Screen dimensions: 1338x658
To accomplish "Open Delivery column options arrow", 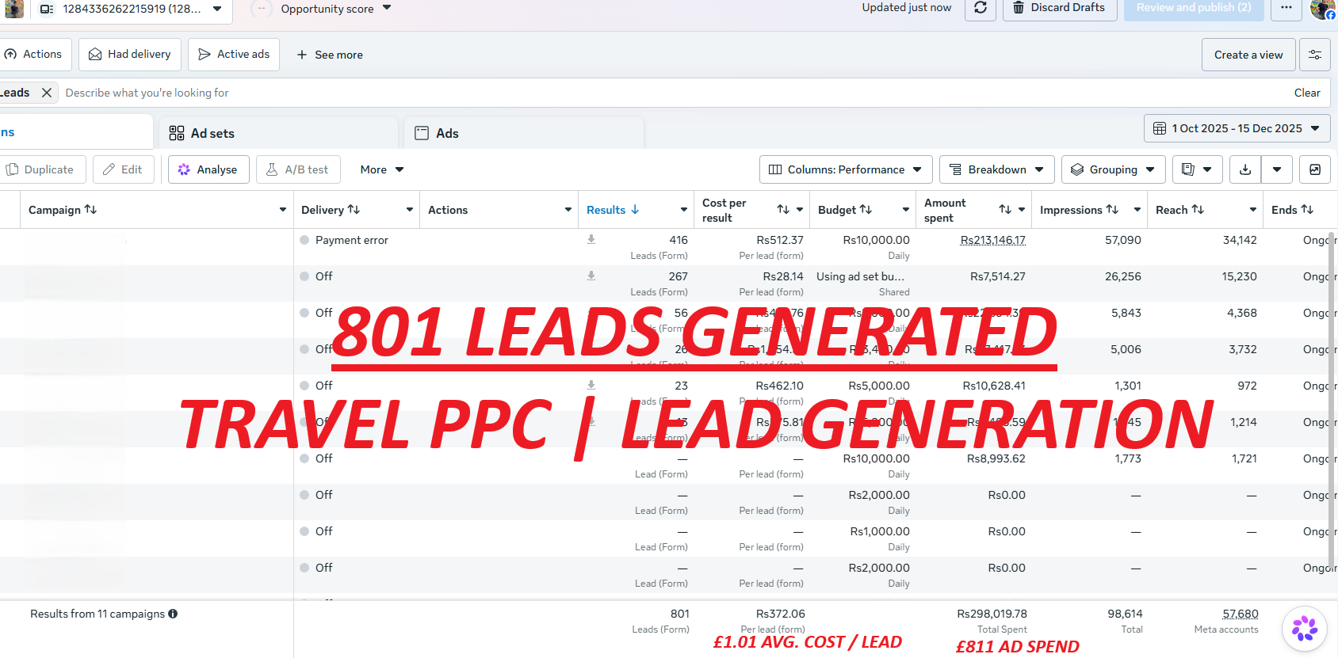I will click(410, 210).
